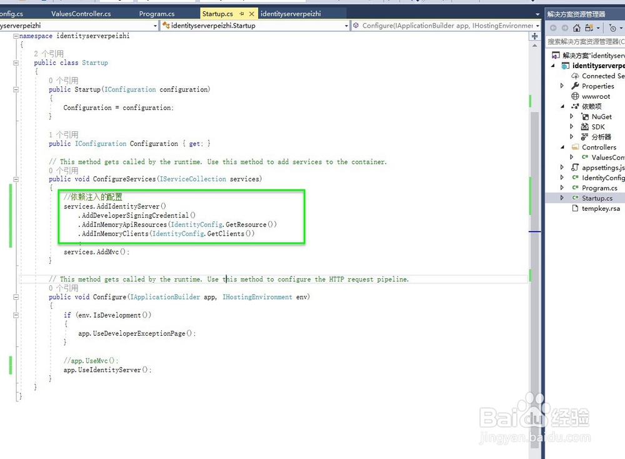Select tempkey.rsa in Solution Explorer
This screenshot has height=459, width=625.
(601, 208)
